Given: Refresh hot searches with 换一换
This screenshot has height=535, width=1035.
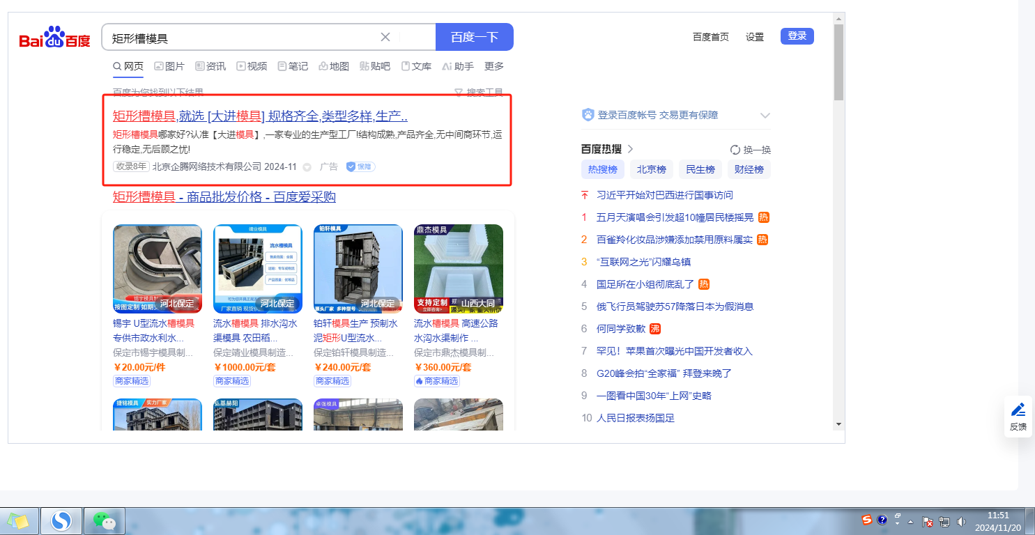Looking at the screenshot, I should (751, 150).
